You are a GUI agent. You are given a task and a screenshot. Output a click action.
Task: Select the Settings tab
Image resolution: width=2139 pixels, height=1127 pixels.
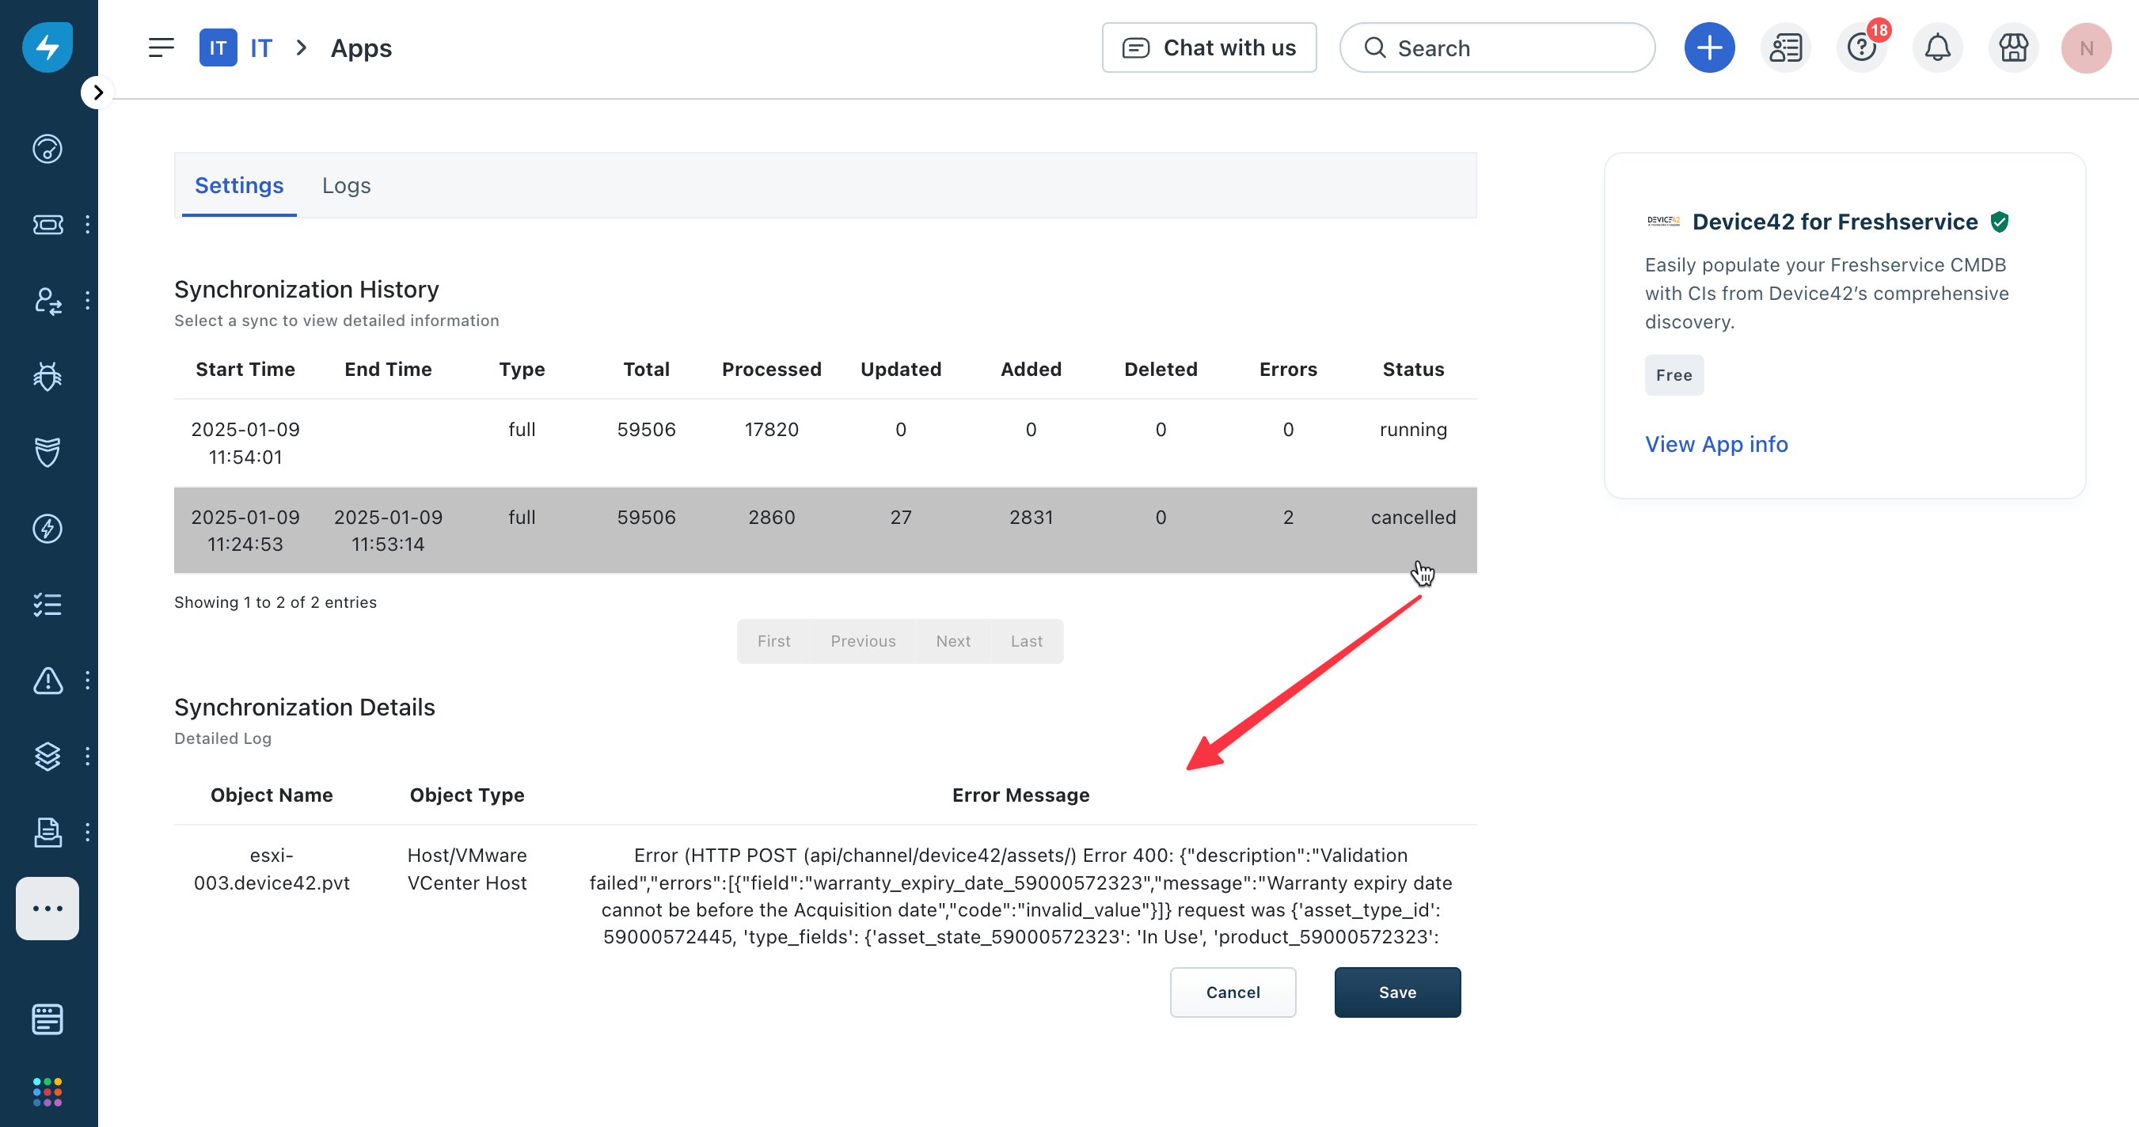(x=239, y=185)
